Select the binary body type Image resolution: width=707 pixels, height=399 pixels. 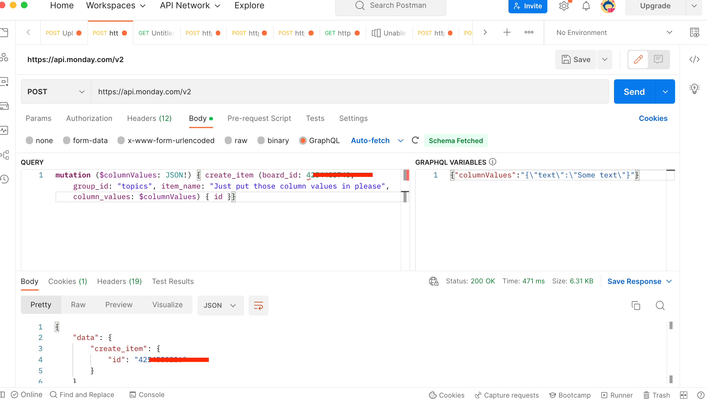point(261,140)
